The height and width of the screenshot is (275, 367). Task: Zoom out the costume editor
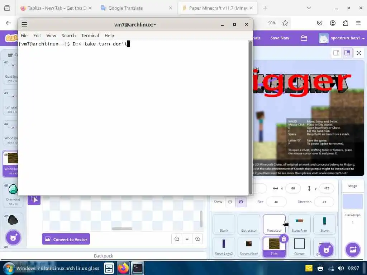pyautogui.click(x=177, y=239)
